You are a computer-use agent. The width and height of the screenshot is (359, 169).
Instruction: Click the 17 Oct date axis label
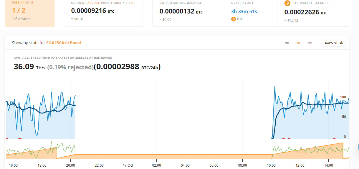point(128,165)
